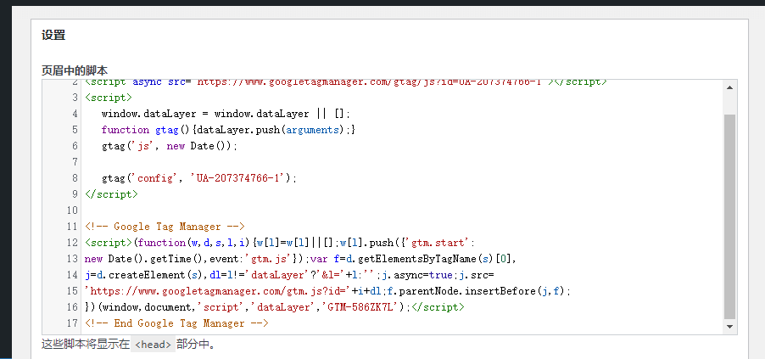The image size is (765, 359).
Task: Click line number 4 in the gutter
Action: pos(75,114)
